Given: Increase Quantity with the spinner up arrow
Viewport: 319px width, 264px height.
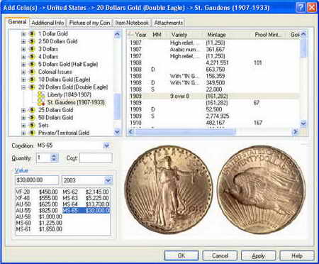Looking at the screenshot, I should (54, 155).
